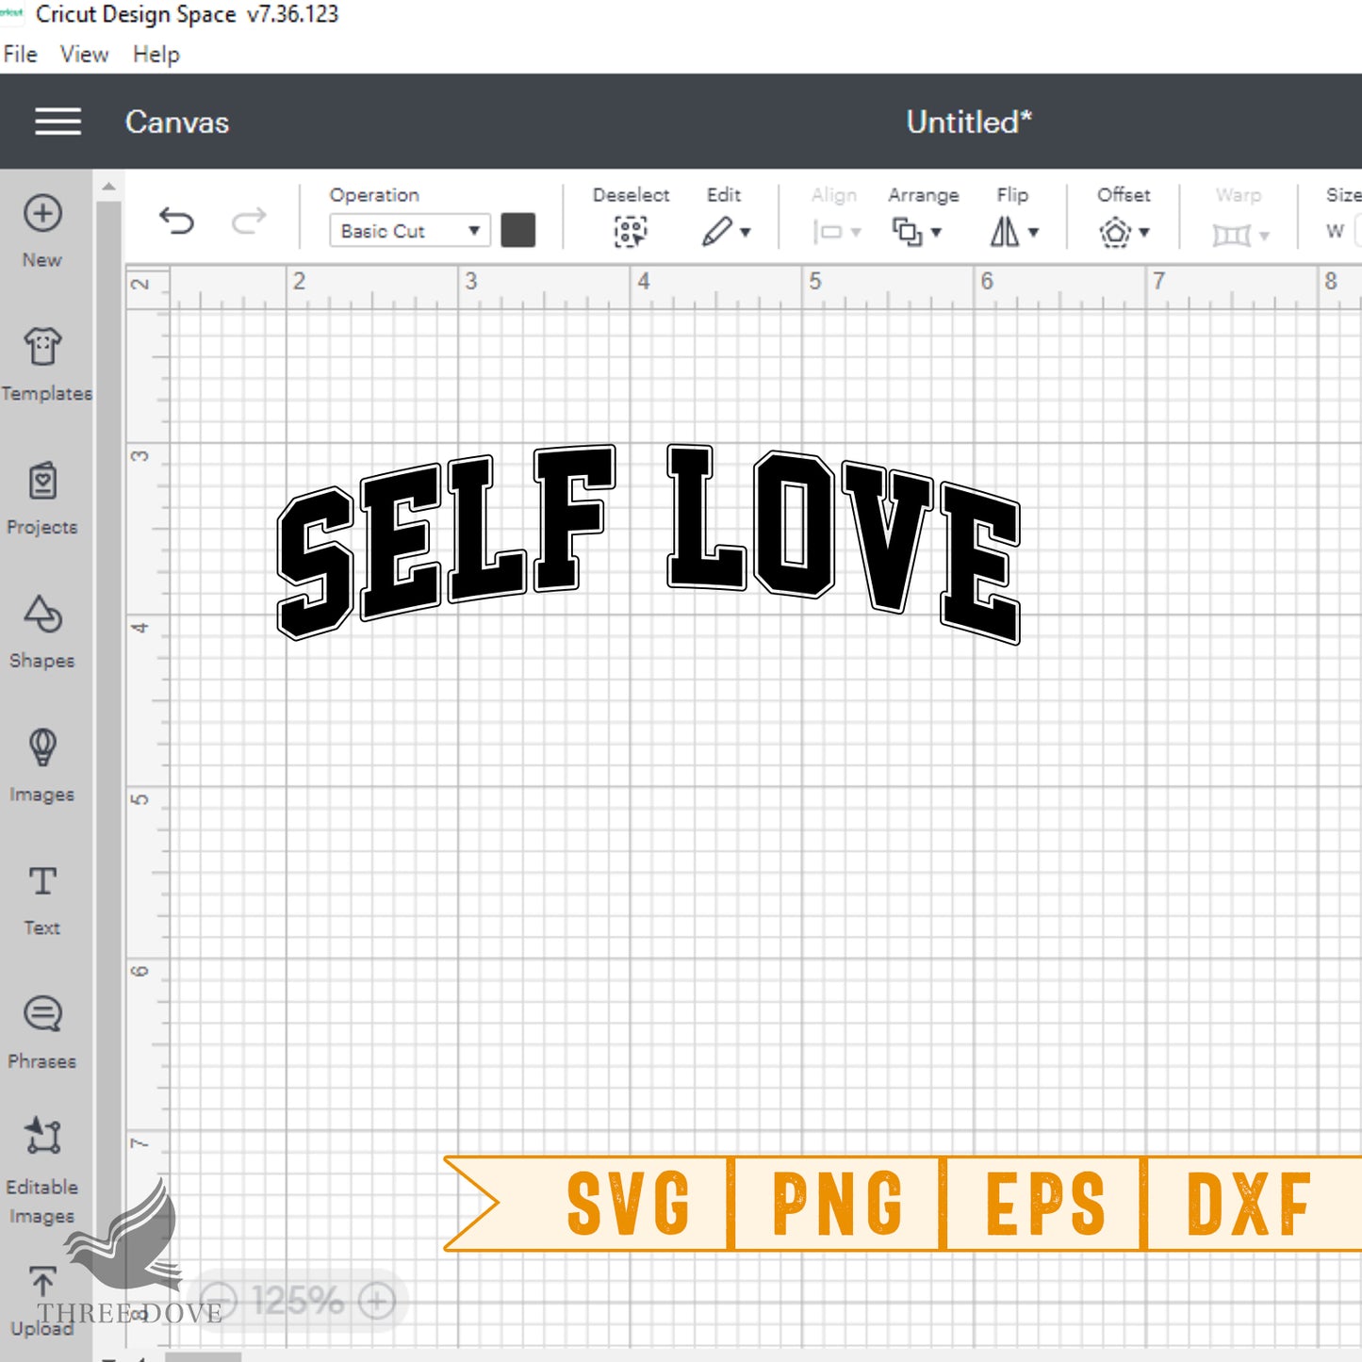
Task: Open the Templates panel
Action: (x=45, y=365)
